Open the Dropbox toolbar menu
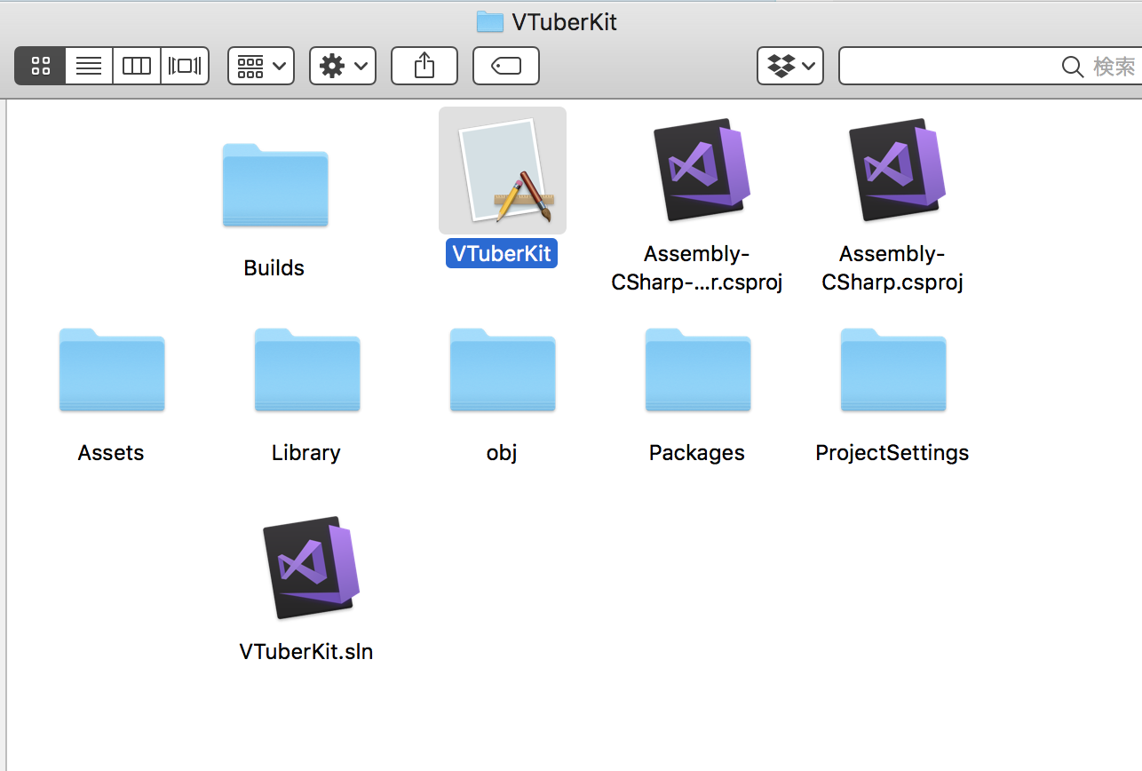1142x771 pixels. coord(790,66)
